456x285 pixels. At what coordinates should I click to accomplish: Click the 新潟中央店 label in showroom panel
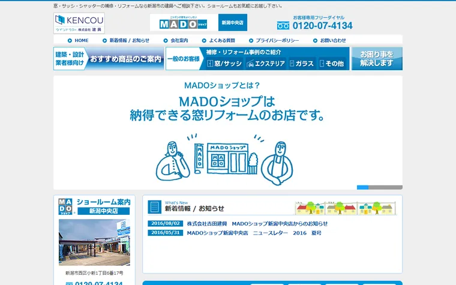coord(104,211)
